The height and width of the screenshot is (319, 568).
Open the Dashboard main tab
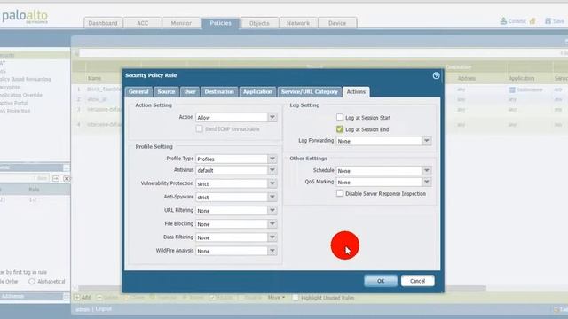pyautogui.click(x=103, y=23)
